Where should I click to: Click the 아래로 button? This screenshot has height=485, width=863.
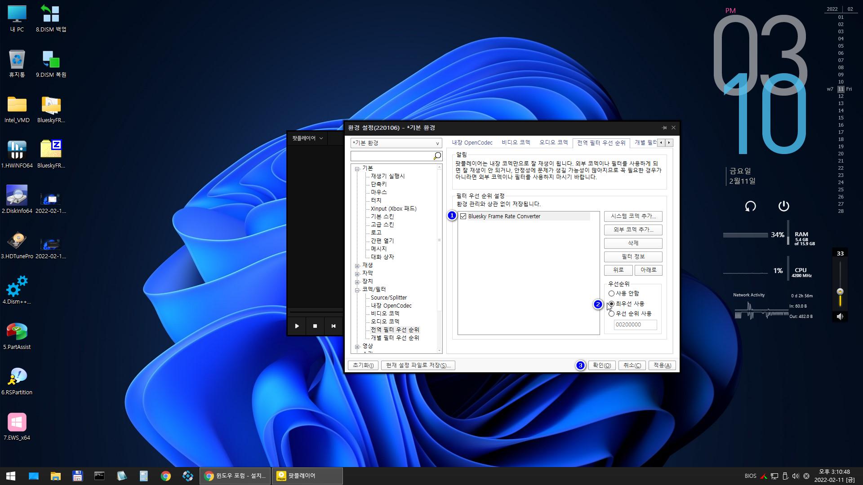pyautogui.click(x=649, y=270)
